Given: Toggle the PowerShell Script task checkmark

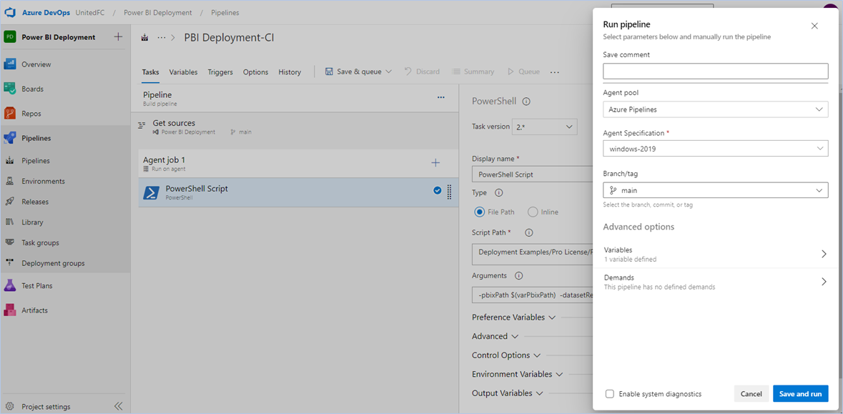Looking at the screenshot, I should click(x=437, y=190).
